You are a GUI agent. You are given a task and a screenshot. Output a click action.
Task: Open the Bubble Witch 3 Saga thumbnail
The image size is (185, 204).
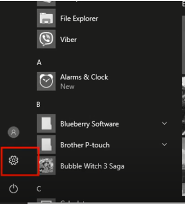(46, 165)
